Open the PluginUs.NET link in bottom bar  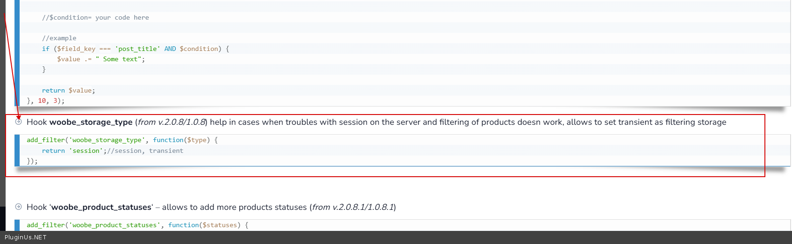tap(26, 237)
